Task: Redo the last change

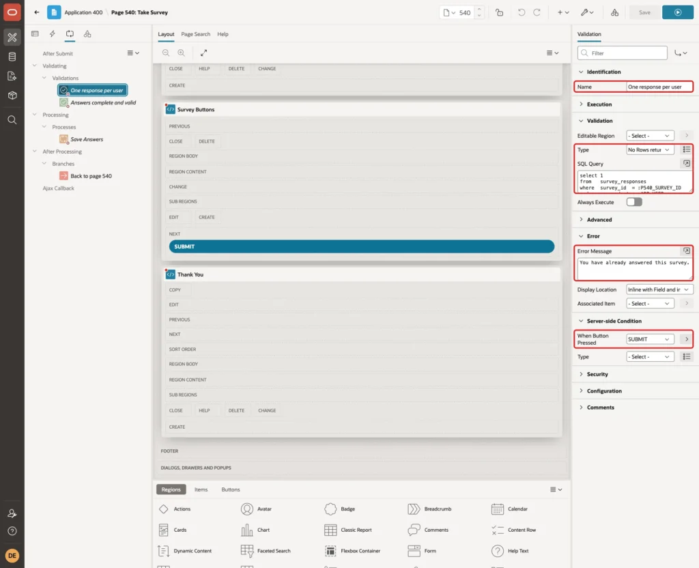Action: point(537,12)
